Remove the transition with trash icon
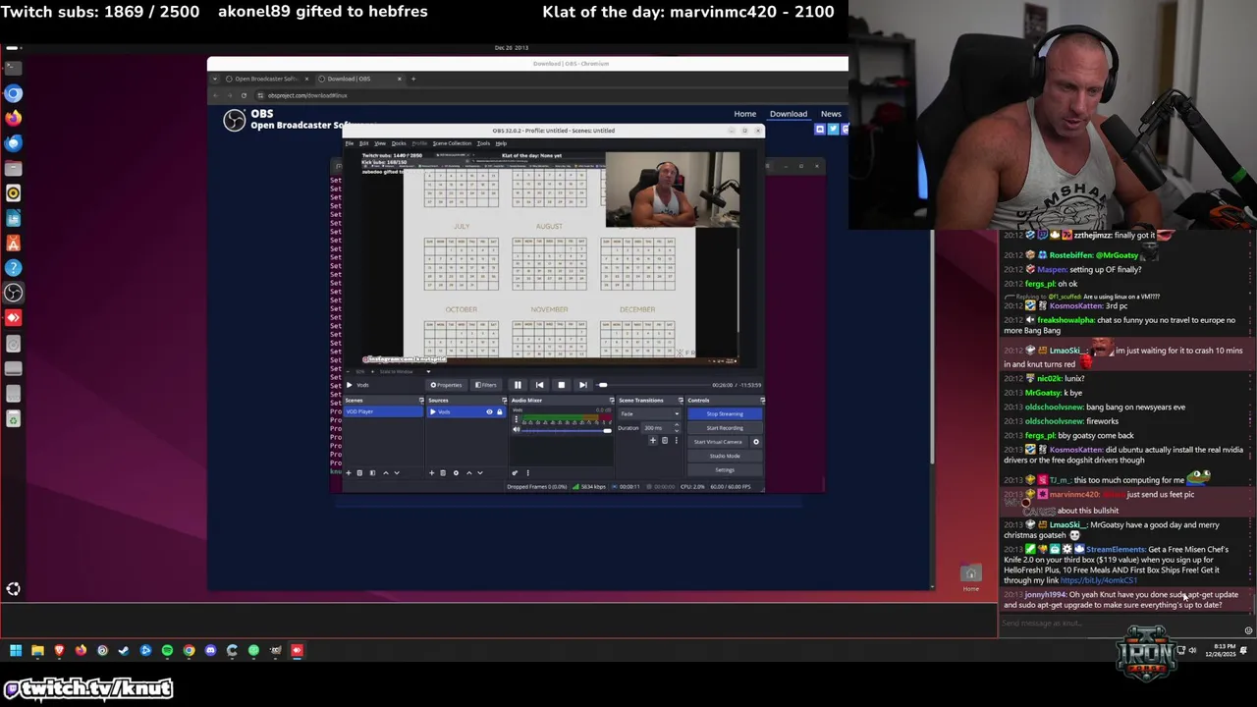1257x707 pixels. coord(665,441)
